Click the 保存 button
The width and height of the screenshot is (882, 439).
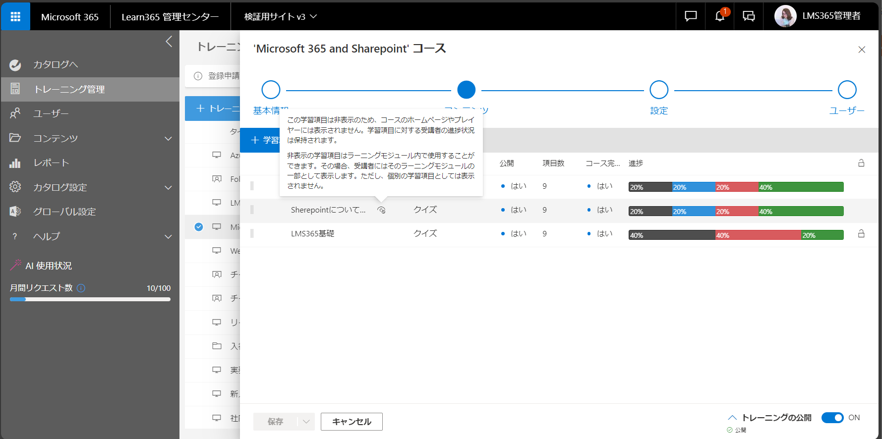pyautogui.click(x=275, y=422)
